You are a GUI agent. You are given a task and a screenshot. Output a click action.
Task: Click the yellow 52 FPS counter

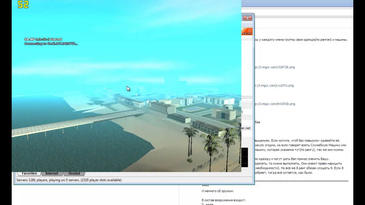23,4
